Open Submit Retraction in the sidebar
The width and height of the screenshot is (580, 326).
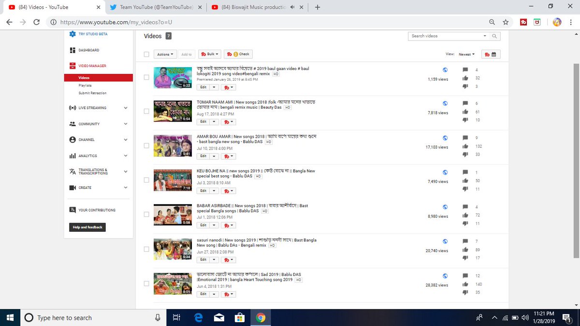(92, 93)
